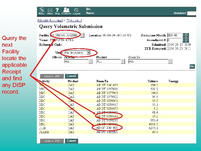Click the Energy column header
The width and height of the screenshot is (201, 151).
coord(173,81)
